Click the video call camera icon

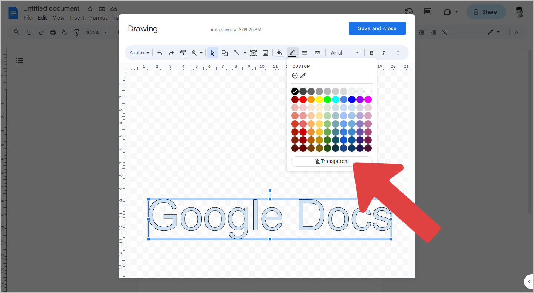(447, 12)
